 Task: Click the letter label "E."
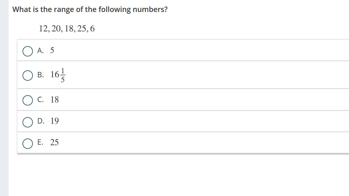coord(40,142)
